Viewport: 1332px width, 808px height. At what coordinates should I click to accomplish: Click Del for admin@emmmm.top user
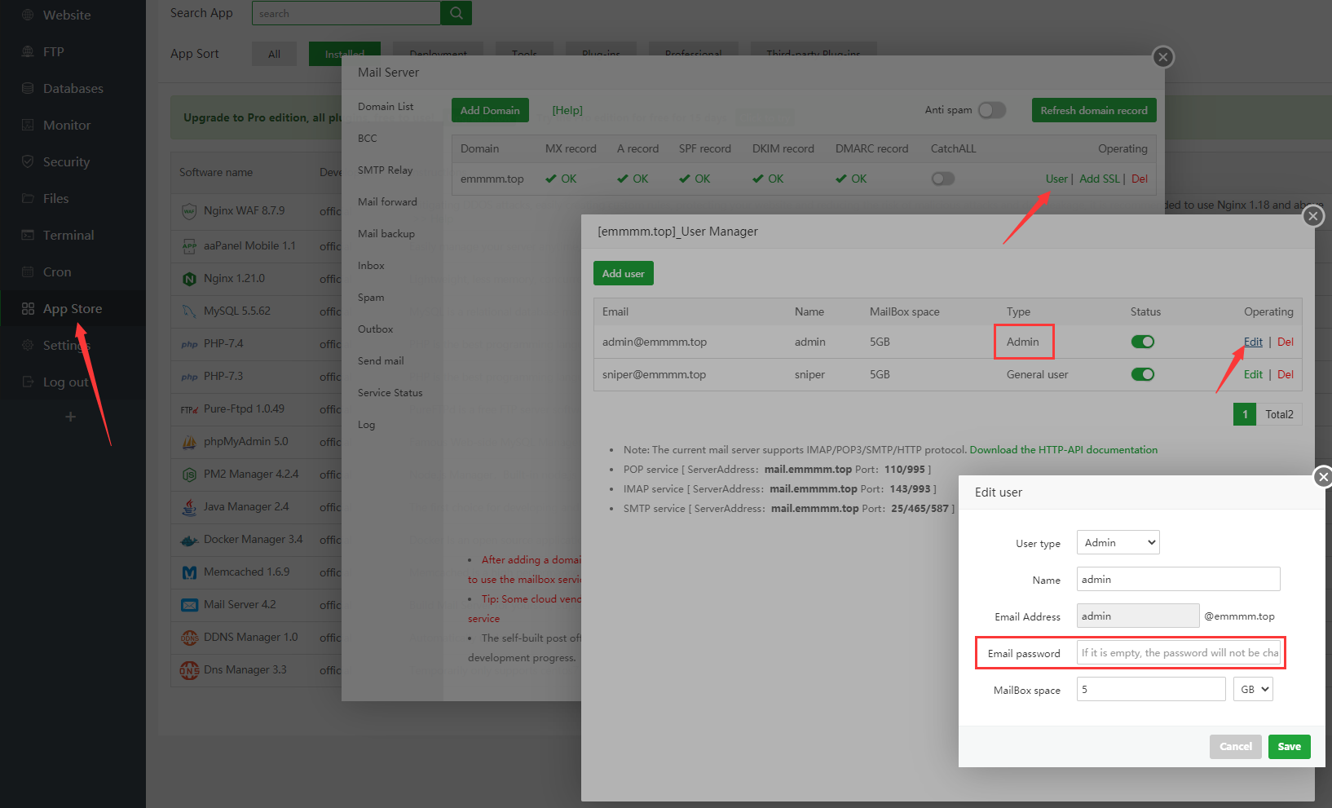[x=1286, y=342]
